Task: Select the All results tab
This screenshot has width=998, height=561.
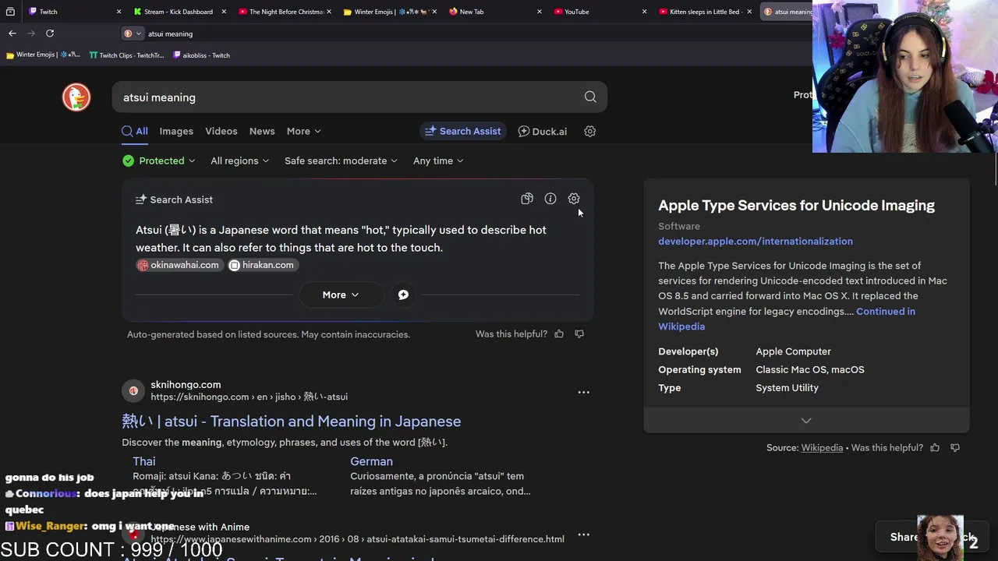Action: tap(135, 132)
